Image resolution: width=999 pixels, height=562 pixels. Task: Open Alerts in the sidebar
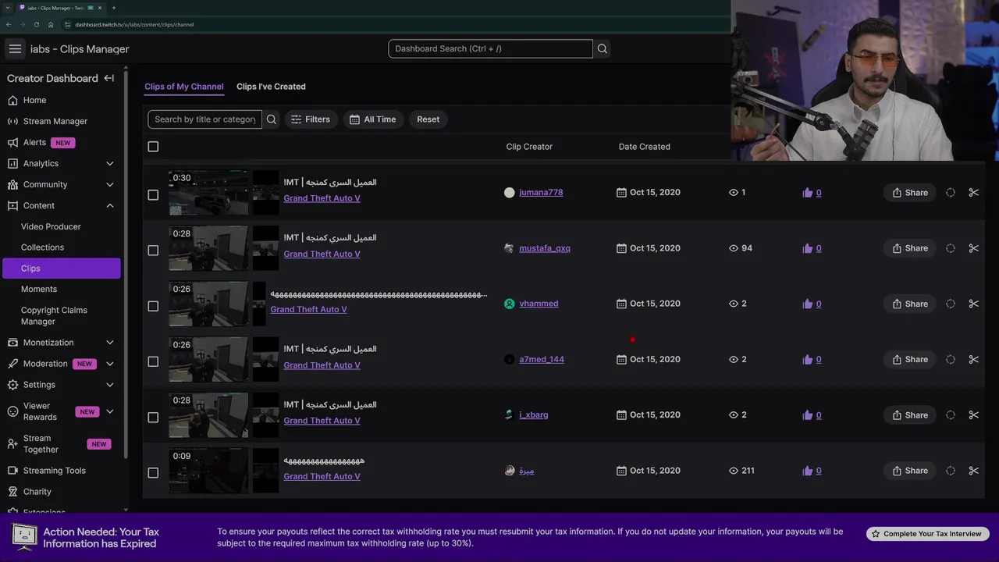coord(34,142)
